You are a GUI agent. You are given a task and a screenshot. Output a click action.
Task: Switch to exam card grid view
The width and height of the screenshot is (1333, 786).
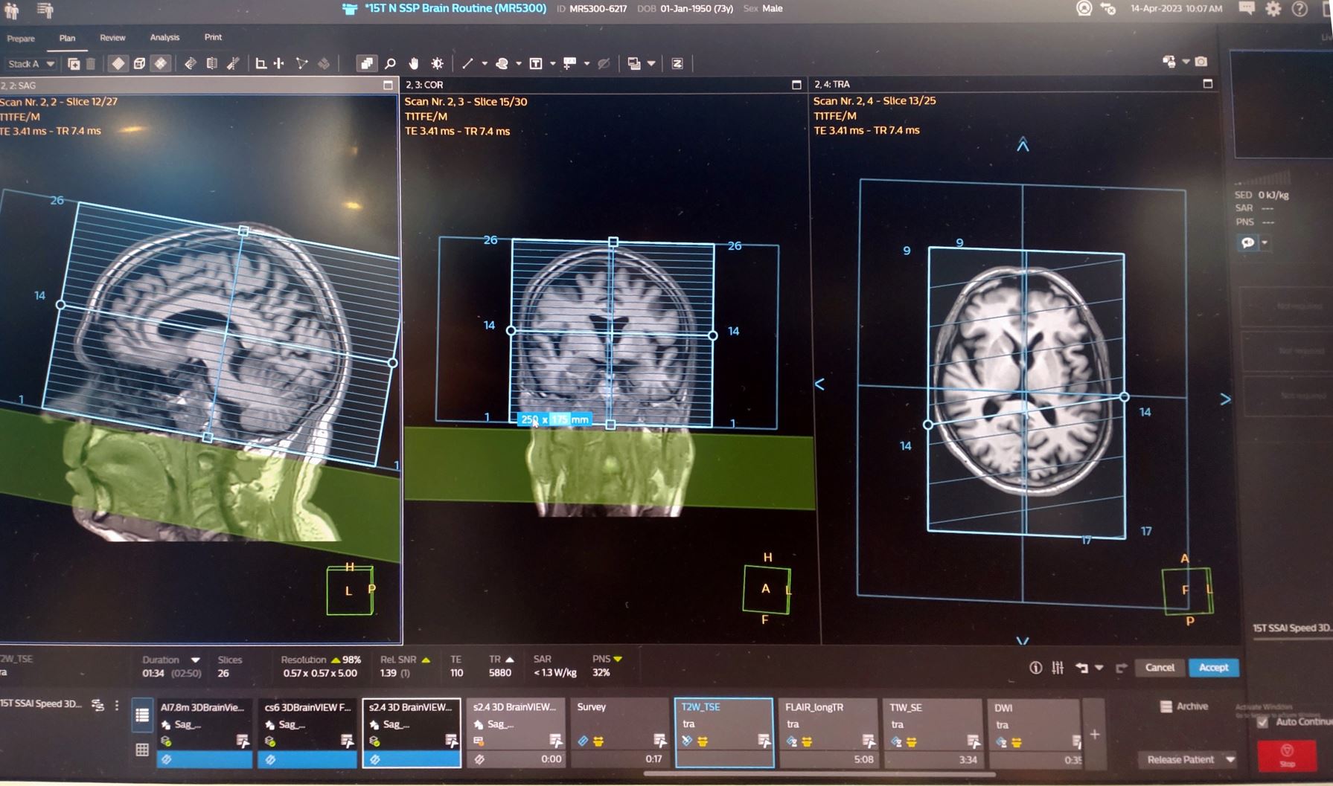pyautogui.click(x=142, y=750)
